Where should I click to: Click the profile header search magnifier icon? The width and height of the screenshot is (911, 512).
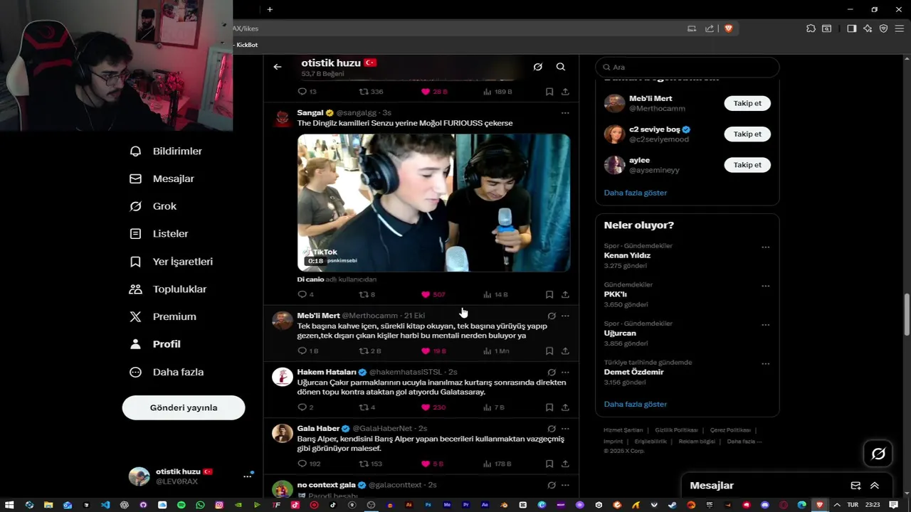pos(561,67)
